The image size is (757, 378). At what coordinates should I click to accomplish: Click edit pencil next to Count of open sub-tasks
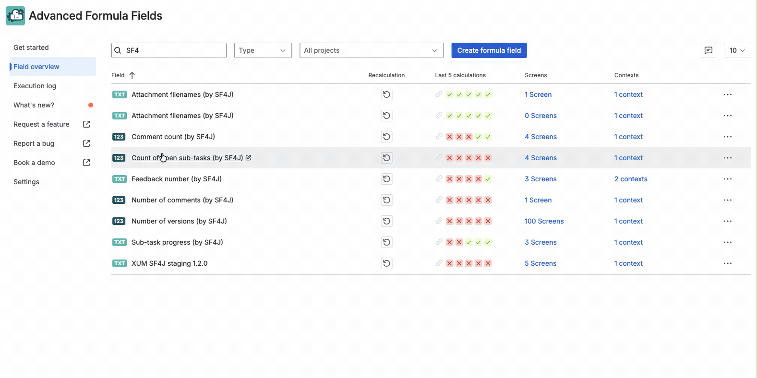tap(249, 158)
